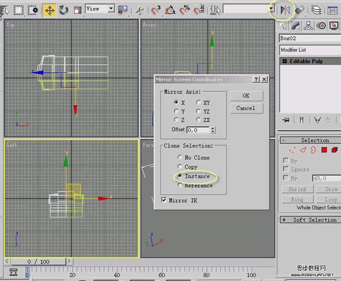Select Y mirror axis radio button
The image size is (341, 281).
(176, 111)
